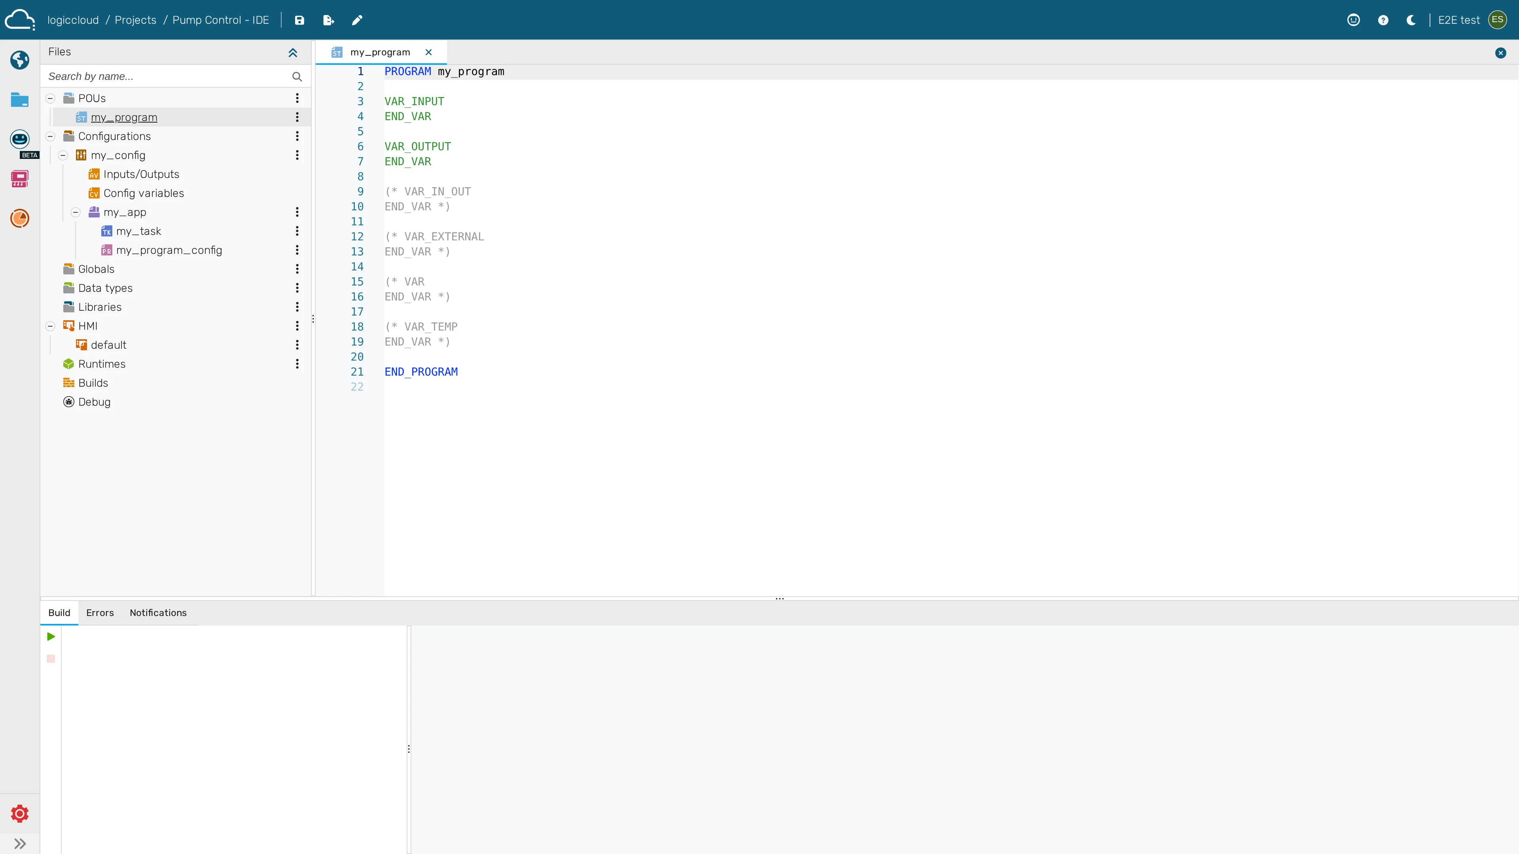Open Inputs/Outputs item
This screenshot has width=1519, height=854.
tap(141, 174)
